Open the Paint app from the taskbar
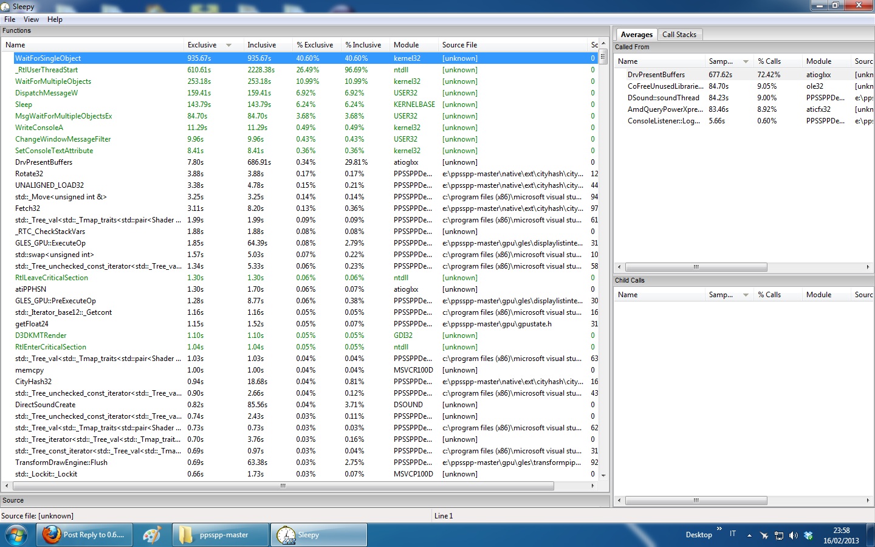 point(151,535)
